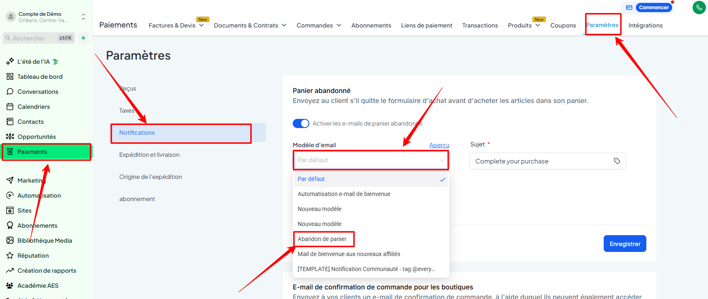The width and height of the screenshot is (708, 299).
Task: Click the green phone call icon
Action: pyautogui.click(x=699, y=8)
